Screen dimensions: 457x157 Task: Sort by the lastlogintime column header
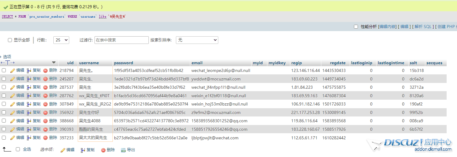point(391,63)
